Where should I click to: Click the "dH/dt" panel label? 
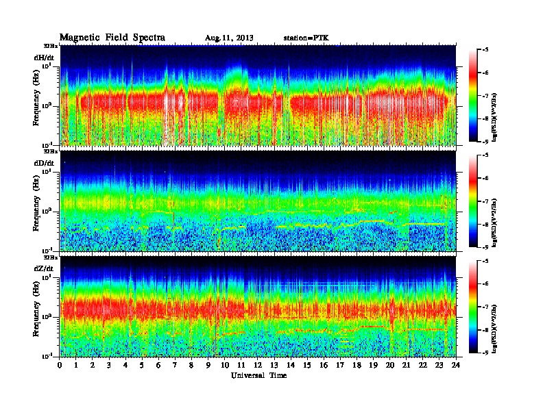[x=44, y=58]
